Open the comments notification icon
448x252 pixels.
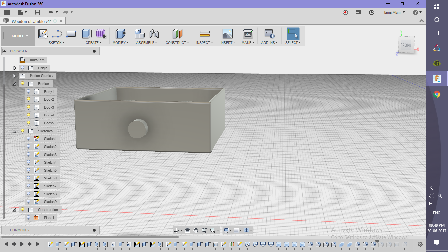(x=358, y=12)
